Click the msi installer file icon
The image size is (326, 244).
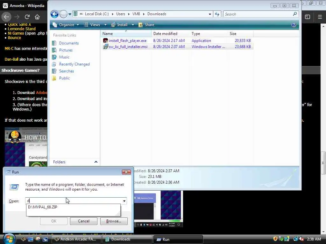coord(105,47)
